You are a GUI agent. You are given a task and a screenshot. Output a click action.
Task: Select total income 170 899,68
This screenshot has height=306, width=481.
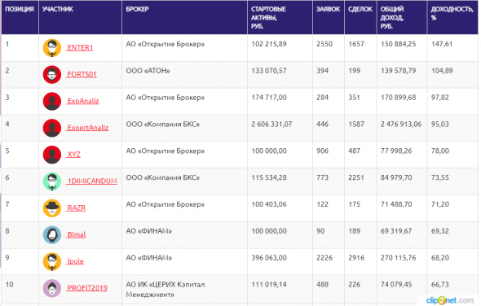pos(398,98)
